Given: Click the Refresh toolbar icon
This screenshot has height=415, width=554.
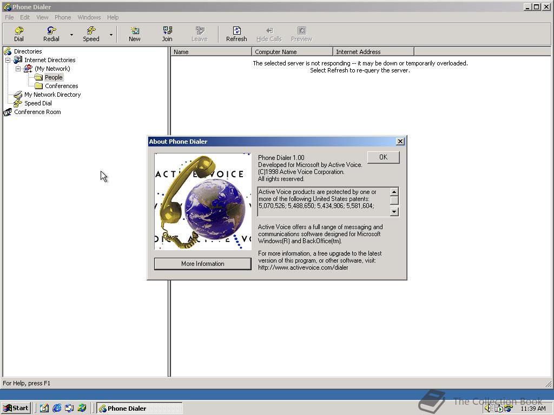Looking at the screenshot, I should [x=236, y=34].
